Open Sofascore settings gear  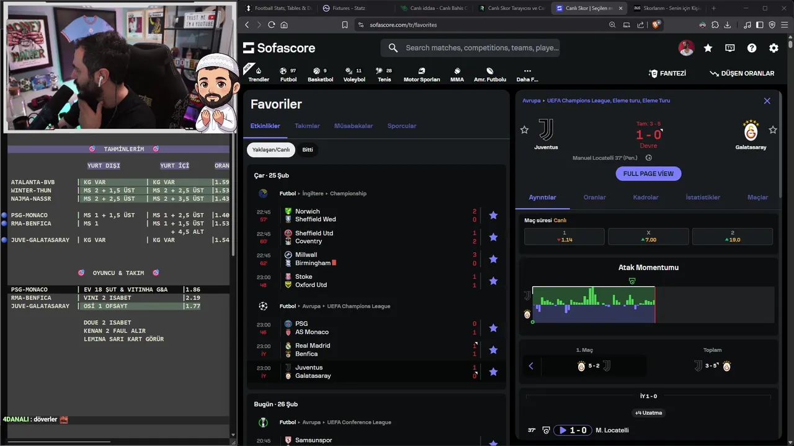774,48
